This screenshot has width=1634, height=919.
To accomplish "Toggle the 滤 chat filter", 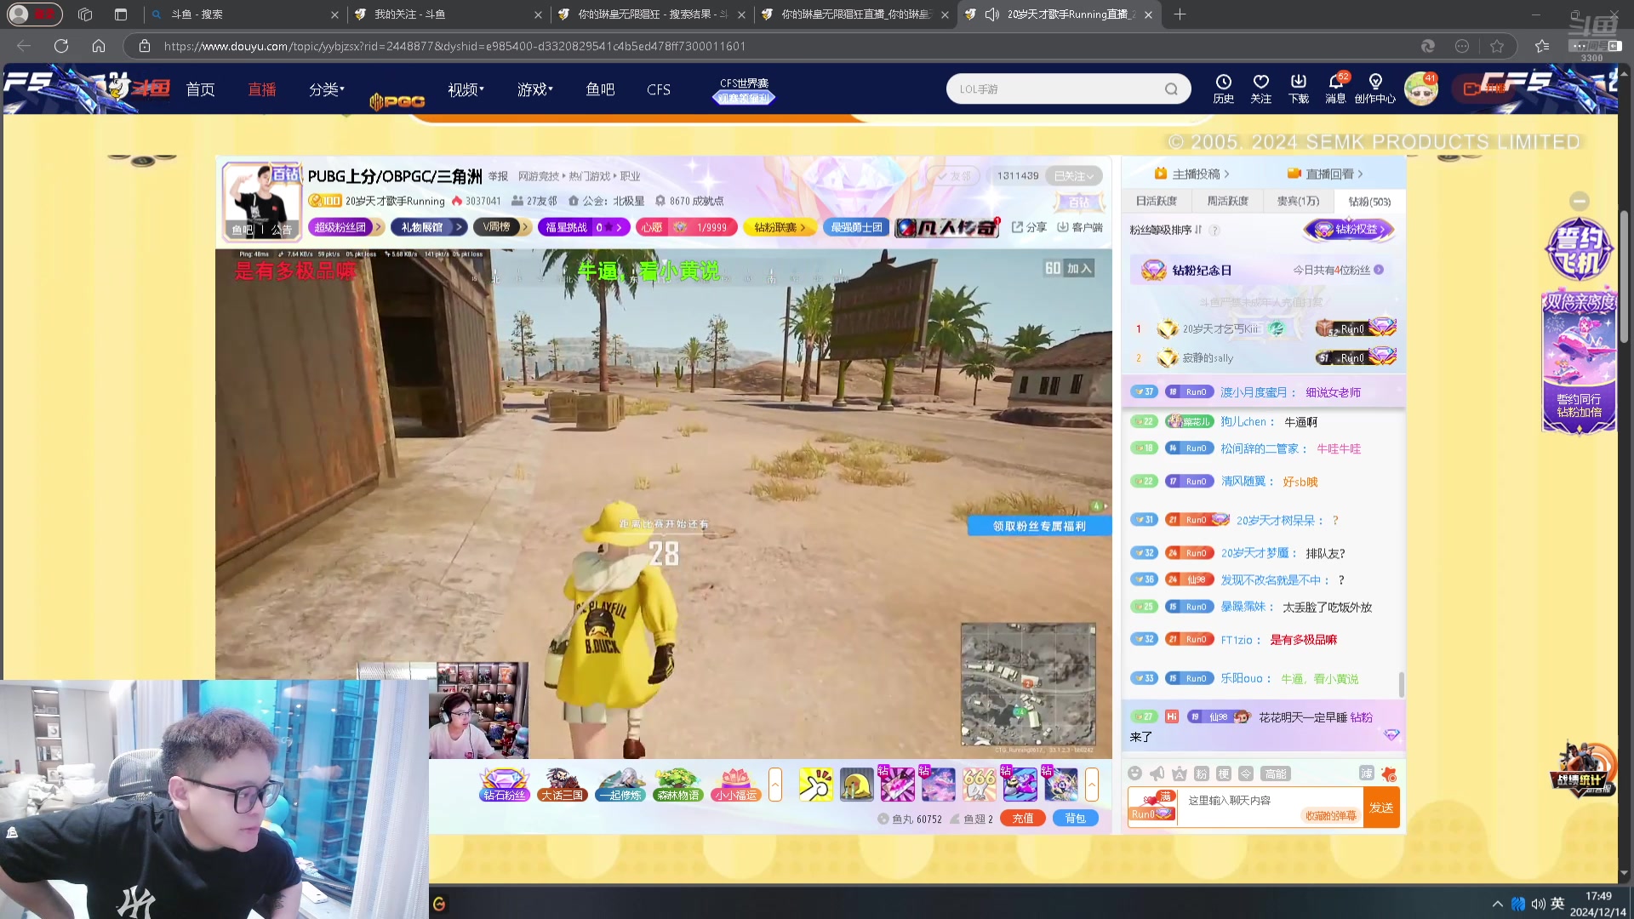I will tap(1366, 773).
